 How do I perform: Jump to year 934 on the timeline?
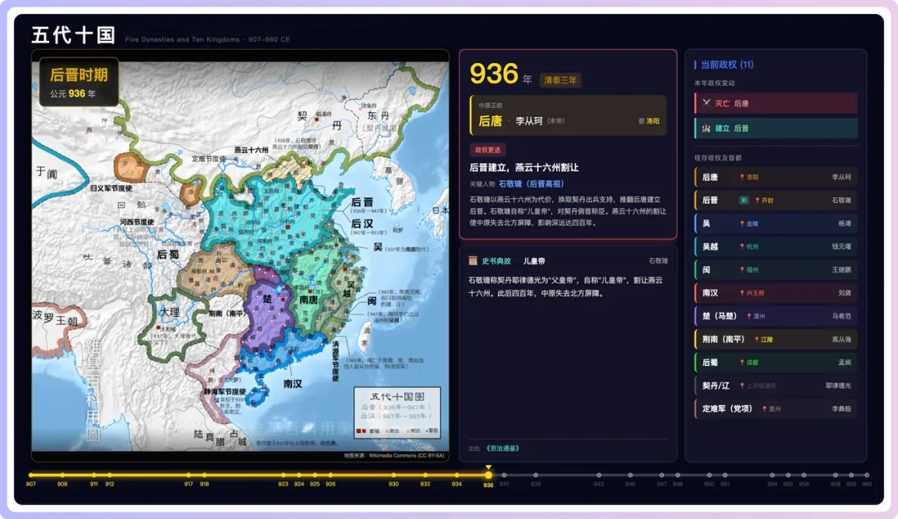pos(456,475)
